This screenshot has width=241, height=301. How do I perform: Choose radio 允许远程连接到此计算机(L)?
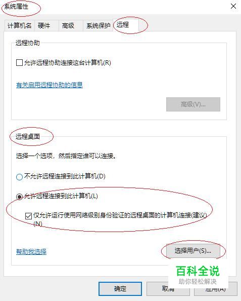click(x=19, y=197)
